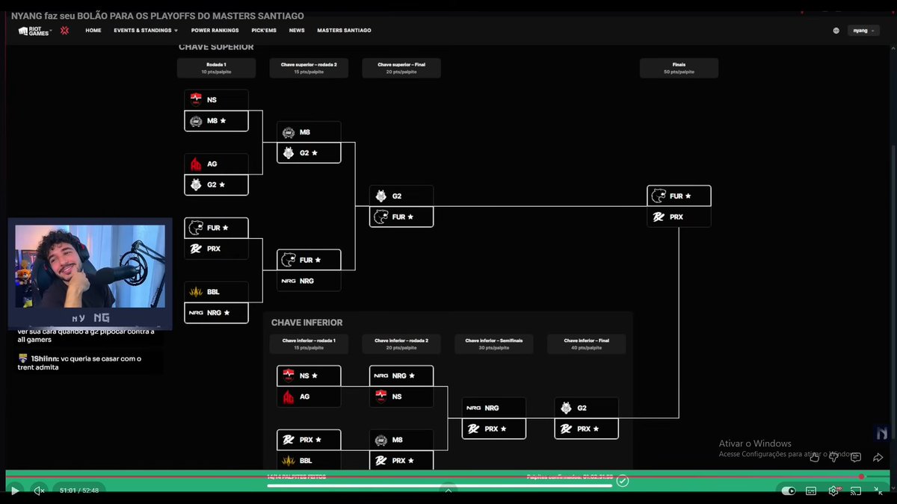Pick FUR in upper bracket Rodada 1
The image size is (897, 504).
pyautogui.click(x=216, y=227)
